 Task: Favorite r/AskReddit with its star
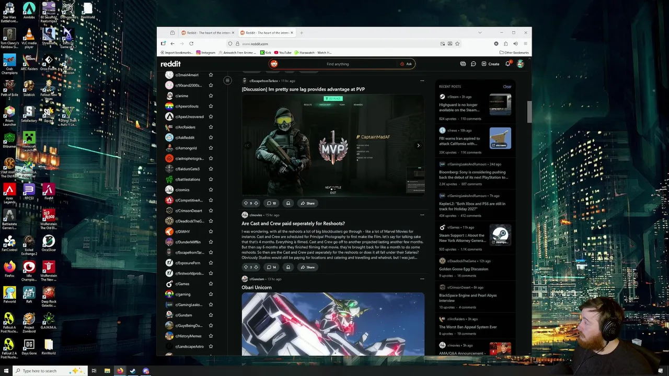(x=211, y=137)
